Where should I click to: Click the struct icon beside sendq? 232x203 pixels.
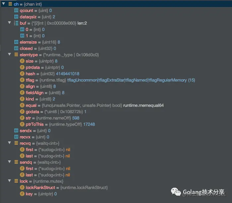tap(16, 162)
